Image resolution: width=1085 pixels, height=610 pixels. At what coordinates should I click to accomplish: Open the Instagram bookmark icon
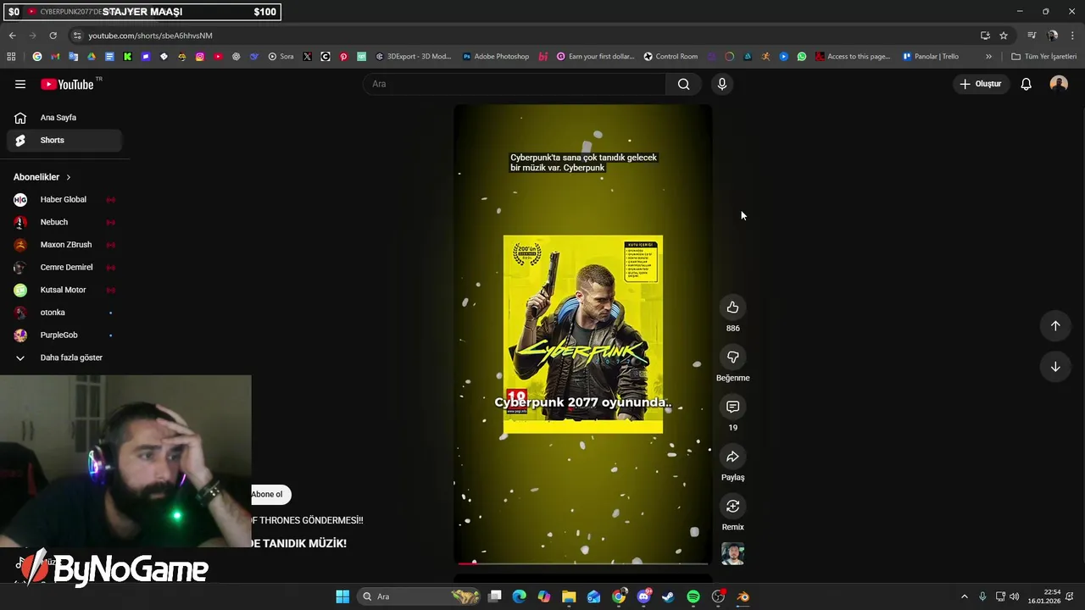[200, 57]
